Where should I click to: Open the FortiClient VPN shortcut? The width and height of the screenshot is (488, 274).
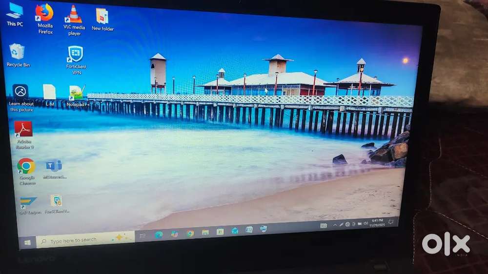(x=76, y=55)
